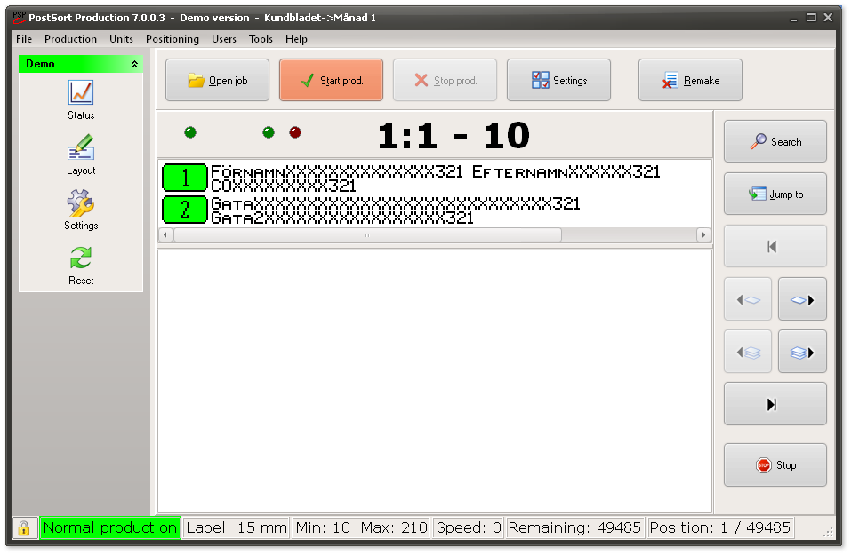This screenshot has width=851, height=555.
Task: Click the Gata2XXX second street line
Action: coord(342,218)
